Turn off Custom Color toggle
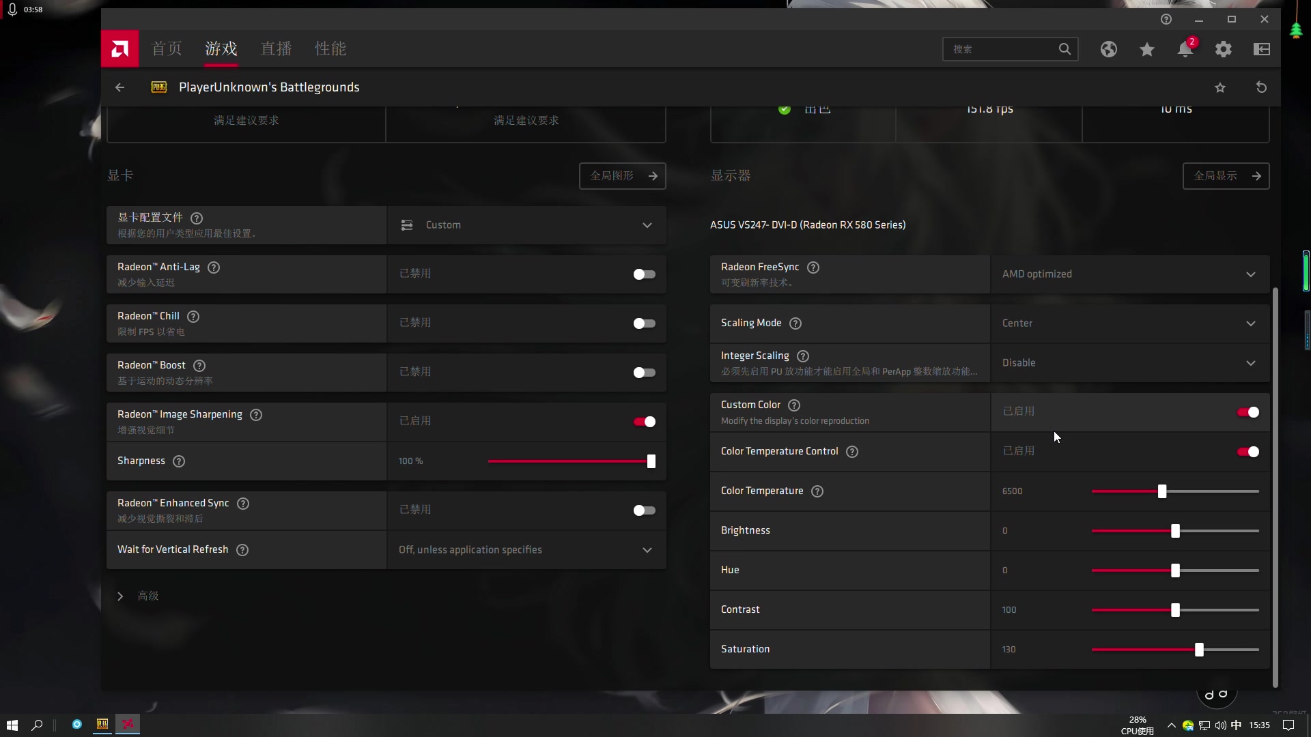The image size is (1311, 737). [x=1247, y=412]
